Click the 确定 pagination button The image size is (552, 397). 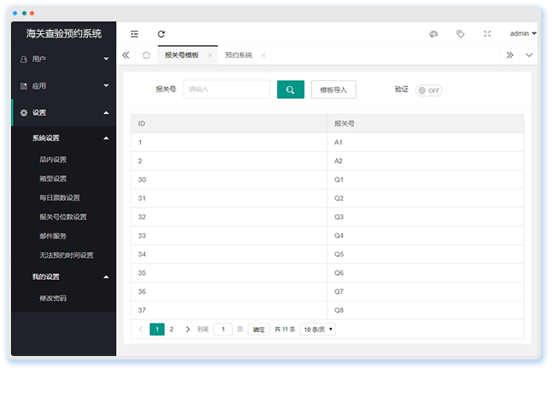pyautogui.click(x=259, y=329)
